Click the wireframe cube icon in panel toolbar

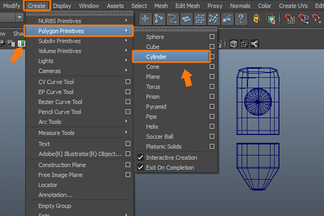234,44
